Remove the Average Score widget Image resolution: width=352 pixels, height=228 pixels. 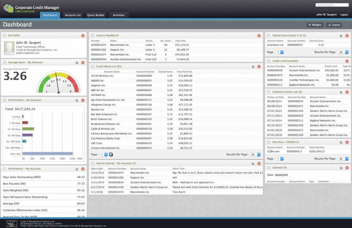pyautogui.click(x=83, y=62)
